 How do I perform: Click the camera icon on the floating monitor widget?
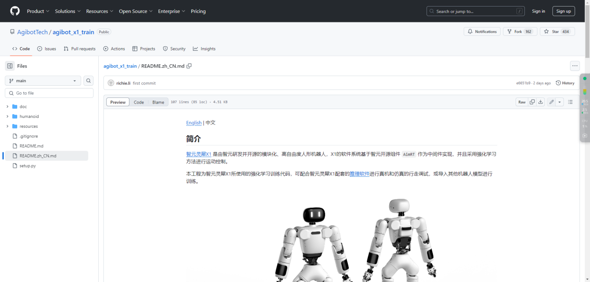pos(585,136)
